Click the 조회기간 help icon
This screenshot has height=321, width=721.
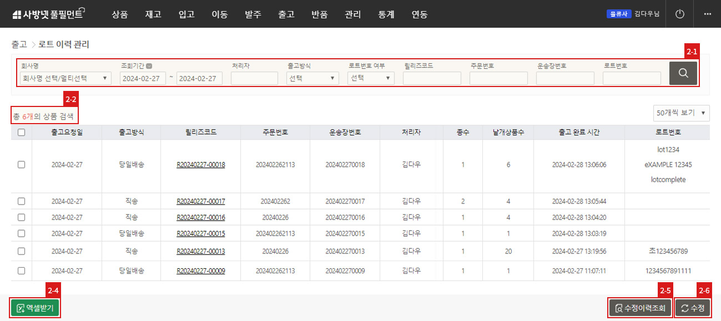149,65
